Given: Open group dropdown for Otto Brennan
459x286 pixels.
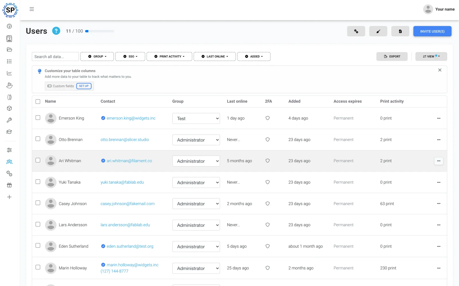Looking at the screenshot, I should (196, 140).
